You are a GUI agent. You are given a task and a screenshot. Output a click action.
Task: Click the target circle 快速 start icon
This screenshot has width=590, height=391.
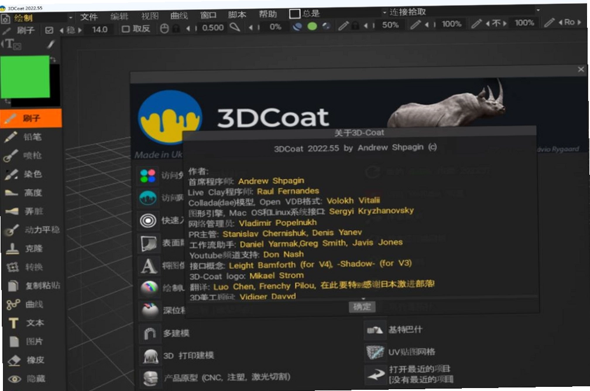pos(148,221)
